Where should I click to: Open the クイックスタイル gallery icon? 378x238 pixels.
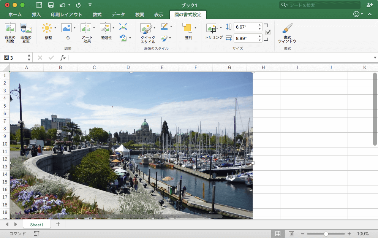[x=146, y=29]
